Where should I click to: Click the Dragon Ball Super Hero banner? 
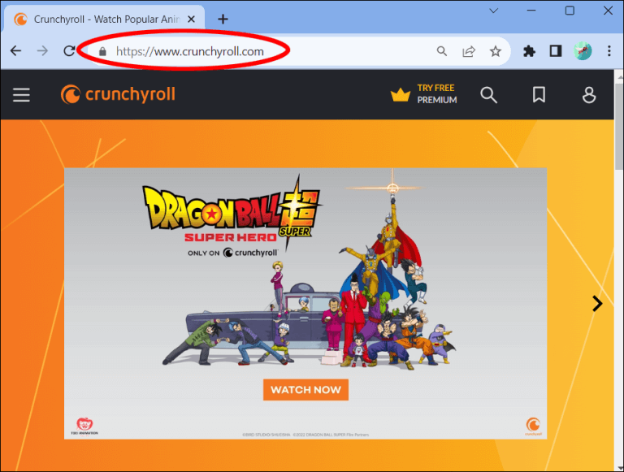(305, 303)
